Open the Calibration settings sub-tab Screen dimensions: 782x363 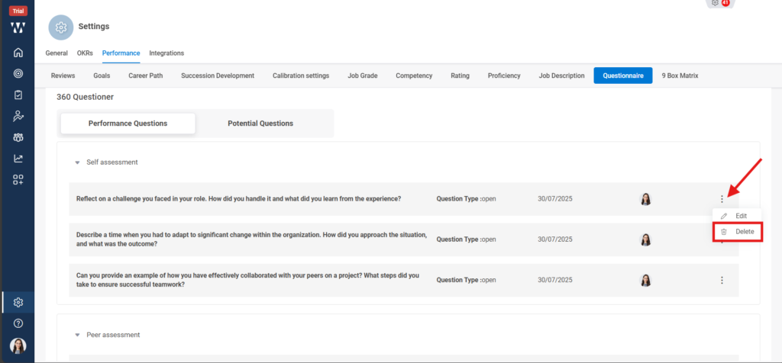[301, 75]
